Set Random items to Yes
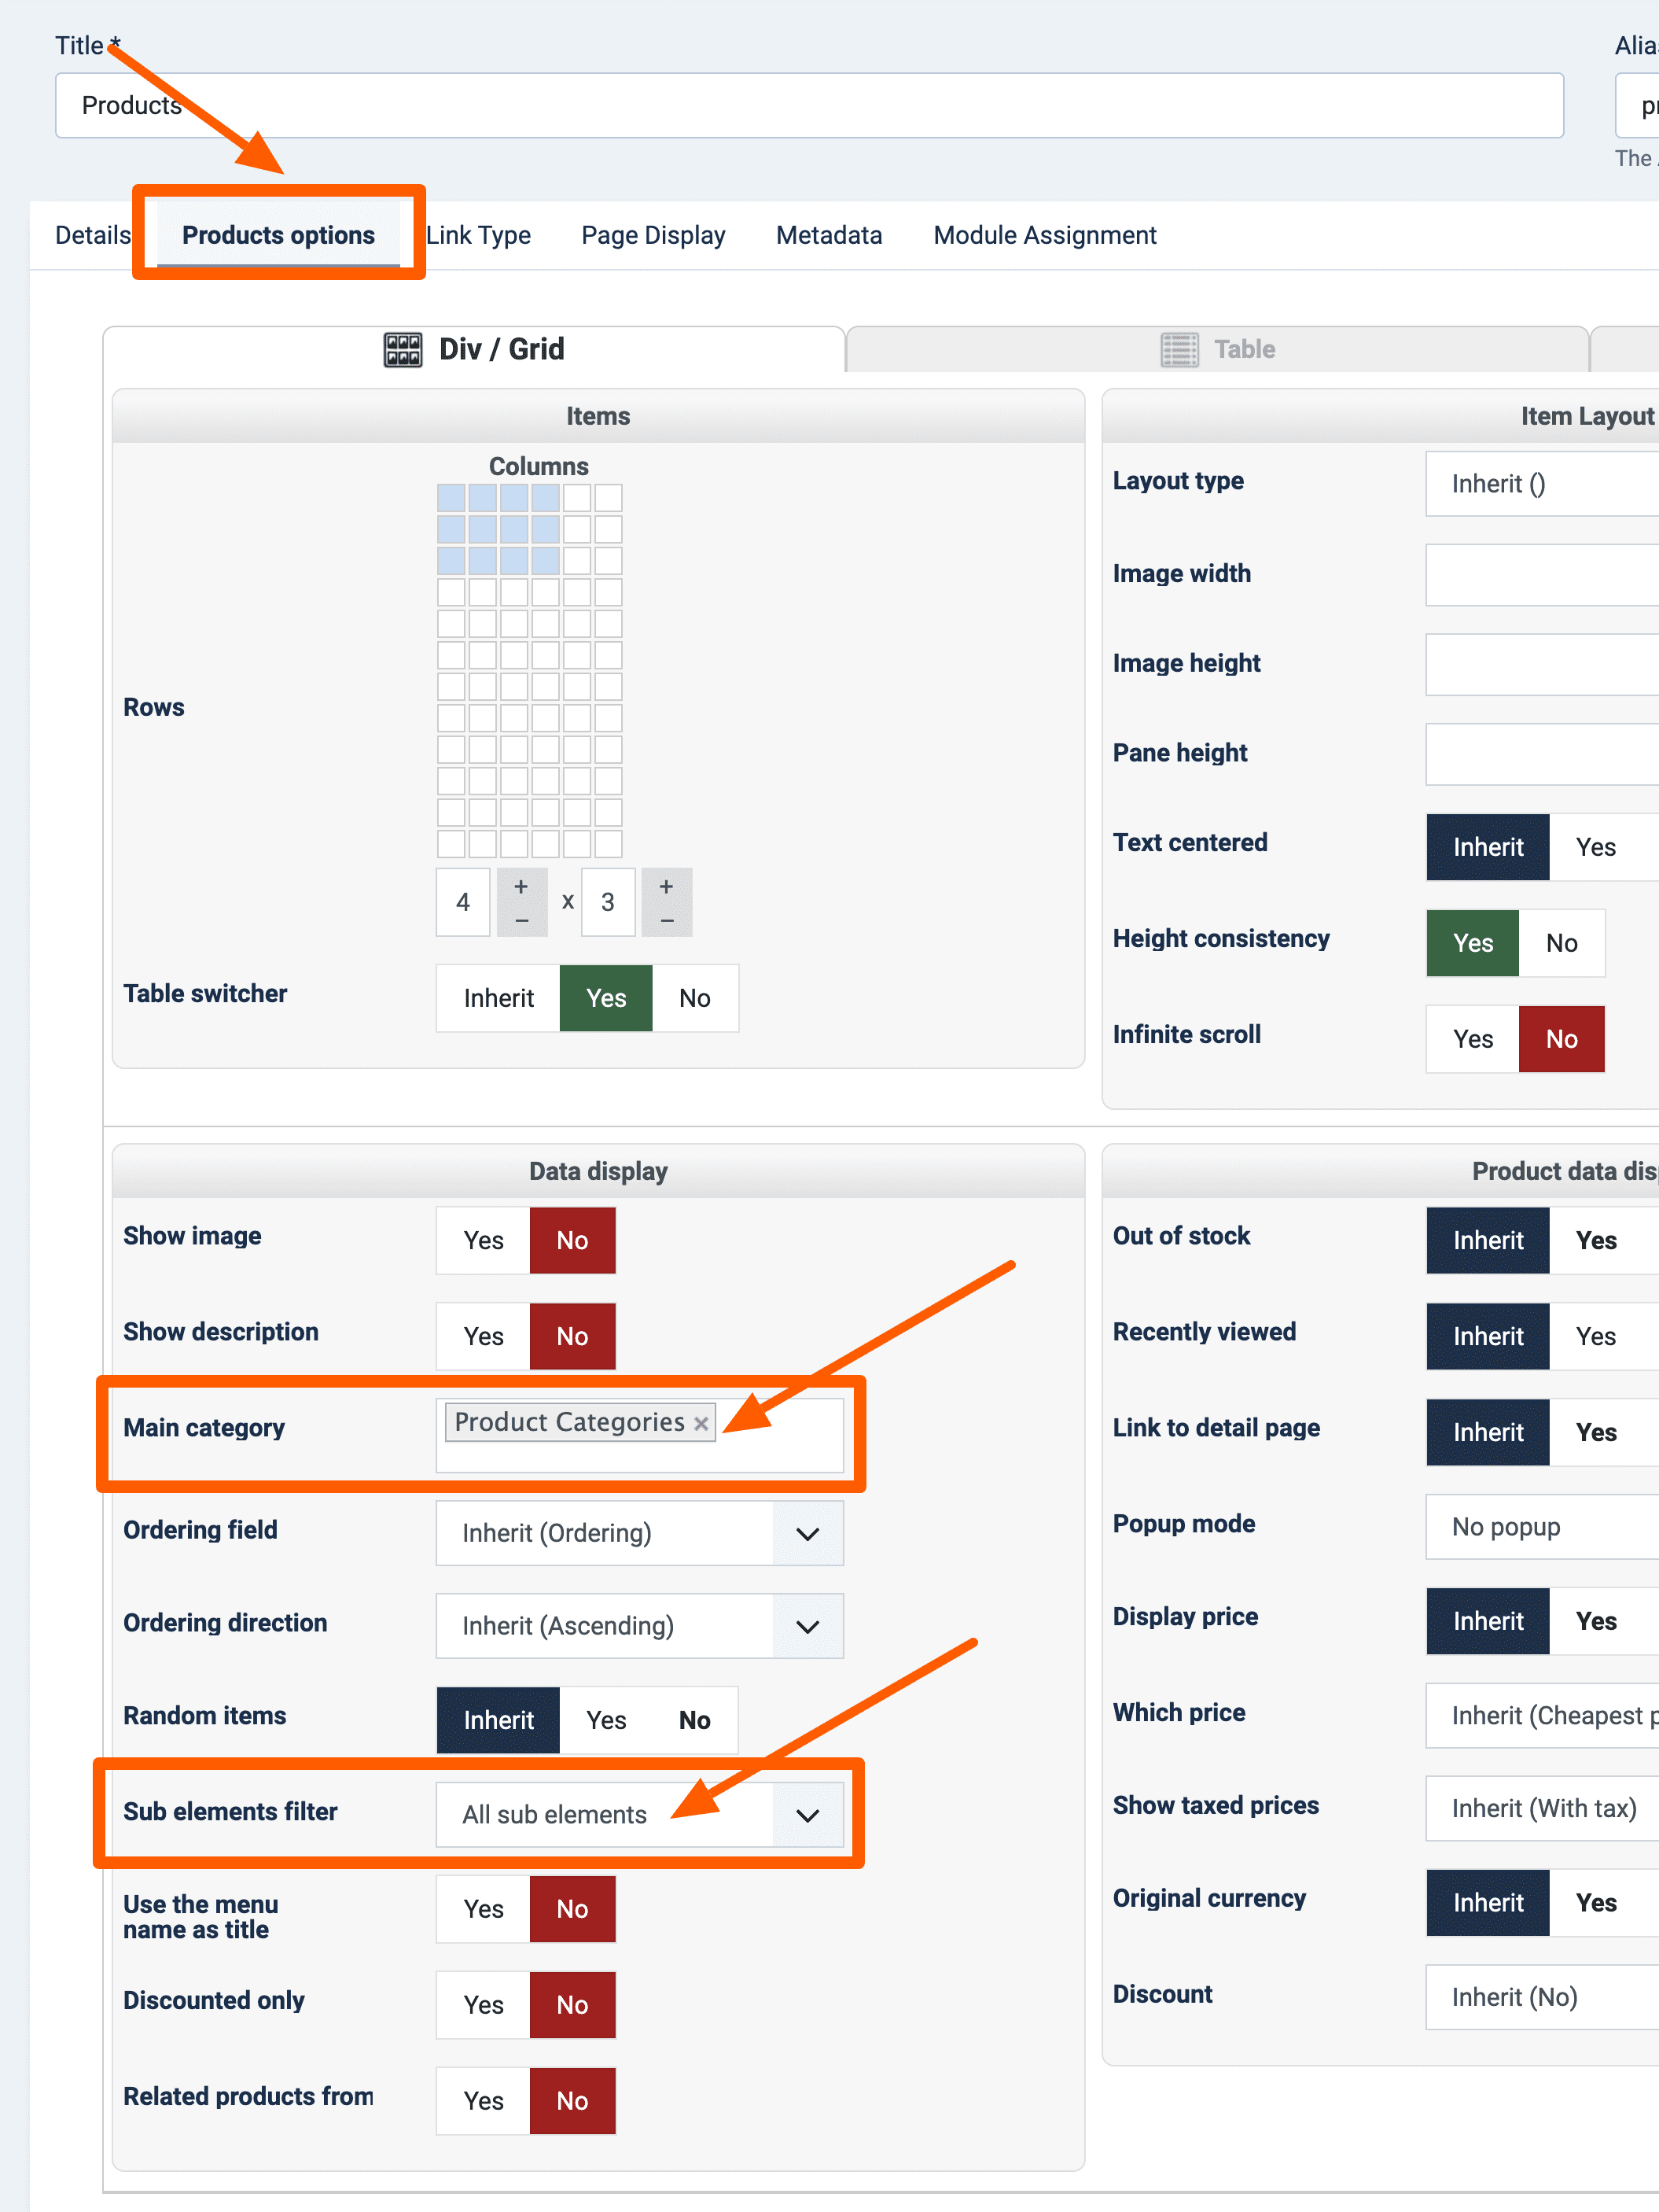The image size is (1659, 2212). [606, 1719]
